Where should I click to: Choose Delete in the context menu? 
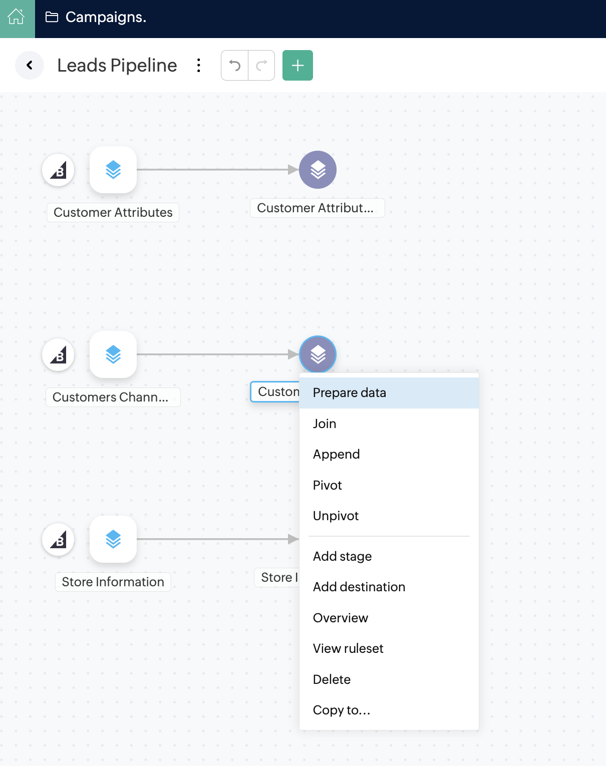332,679
